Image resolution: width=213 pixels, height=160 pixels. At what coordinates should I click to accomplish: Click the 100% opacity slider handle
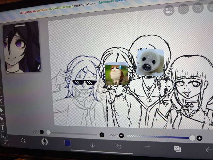(x=192, y=138)
